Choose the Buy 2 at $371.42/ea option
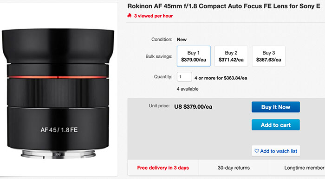The width and height of the screenshot is (325, 179). (231, 56)
